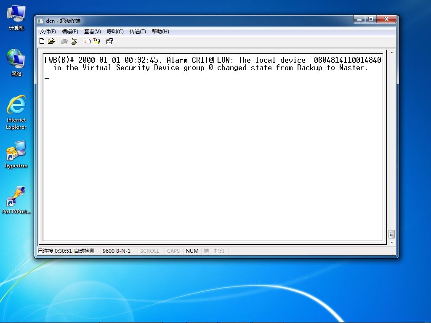
Task: Click inside the terminal text area
Action: (x=213, y=147)
